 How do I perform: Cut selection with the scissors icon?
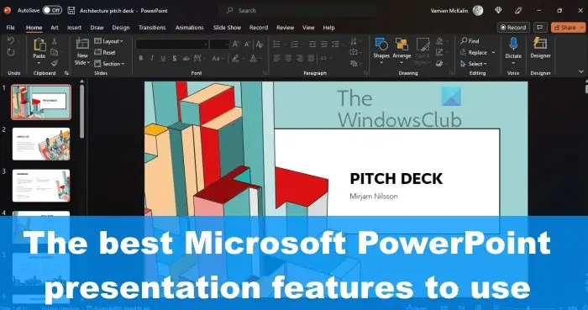[55, 41]
